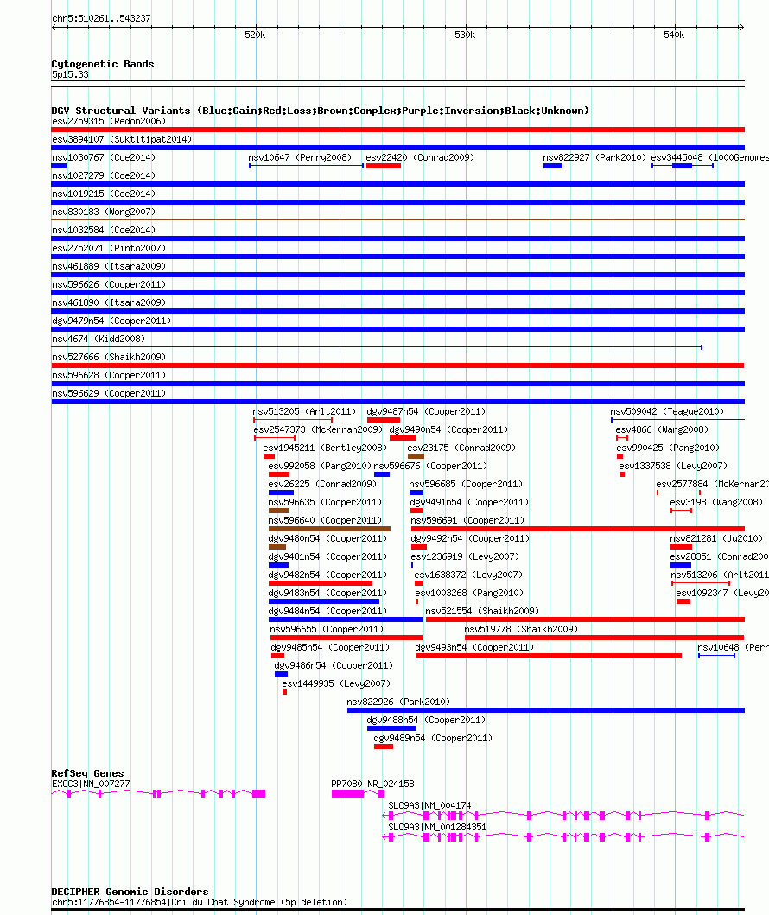Click the 520k ruler tick label

point(255,35)
